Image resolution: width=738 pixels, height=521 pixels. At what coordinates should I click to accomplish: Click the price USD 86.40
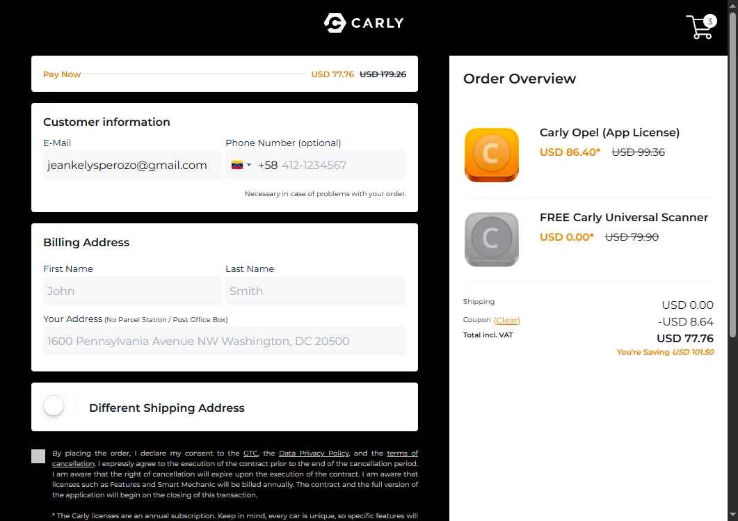[570, 152]
